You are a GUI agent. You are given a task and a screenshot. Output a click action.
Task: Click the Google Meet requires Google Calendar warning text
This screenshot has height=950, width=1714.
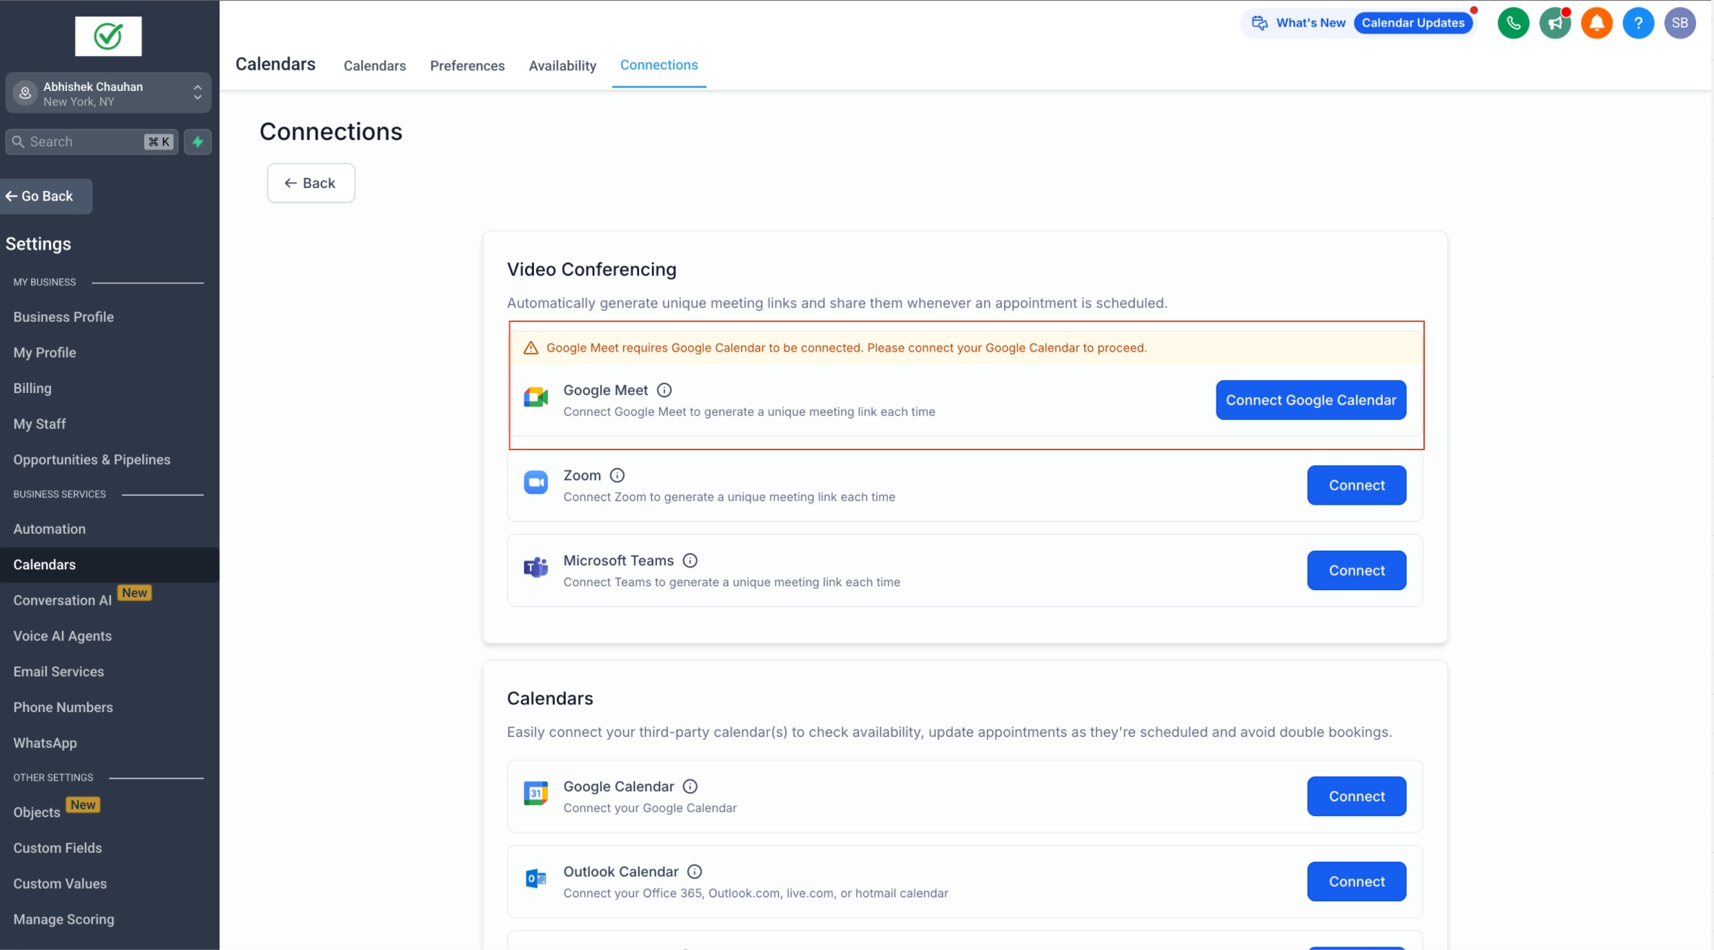coord(847,348)
